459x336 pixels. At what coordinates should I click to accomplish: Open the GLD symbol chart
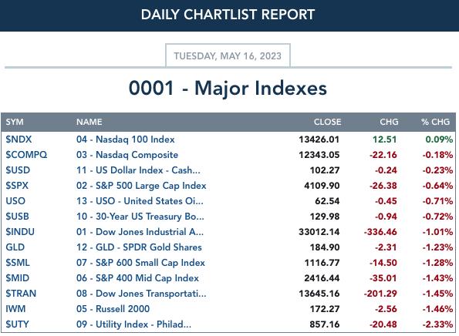click(x=15, y=247)
